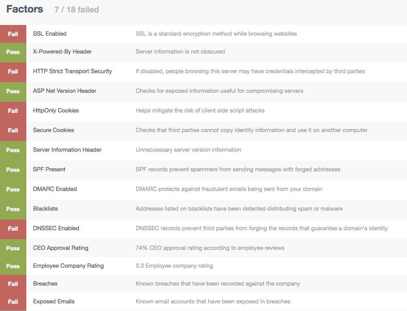
Task: Select the Server Information Header row label
Action: coord(67,150)
